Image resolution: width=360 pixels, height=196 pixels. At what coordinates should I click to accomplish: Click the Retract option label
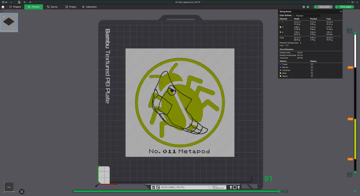(285, 67)
